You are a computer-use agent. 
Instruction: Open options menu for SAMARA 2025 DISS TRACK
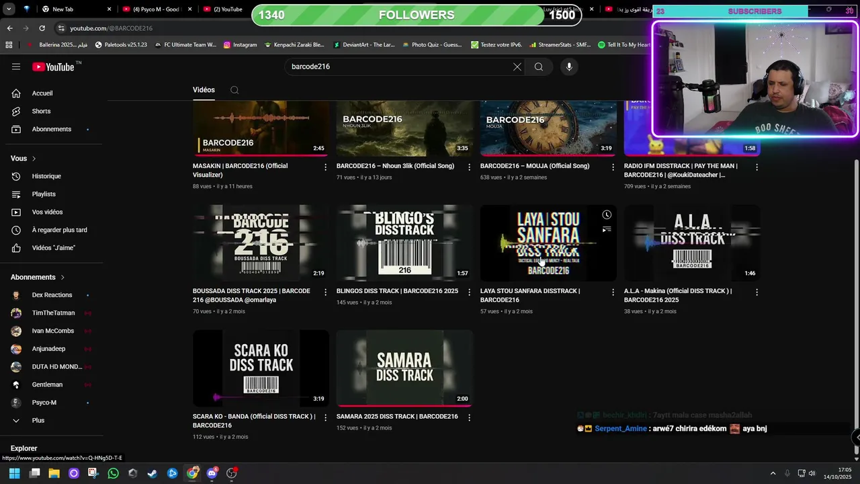coord(469,417)
